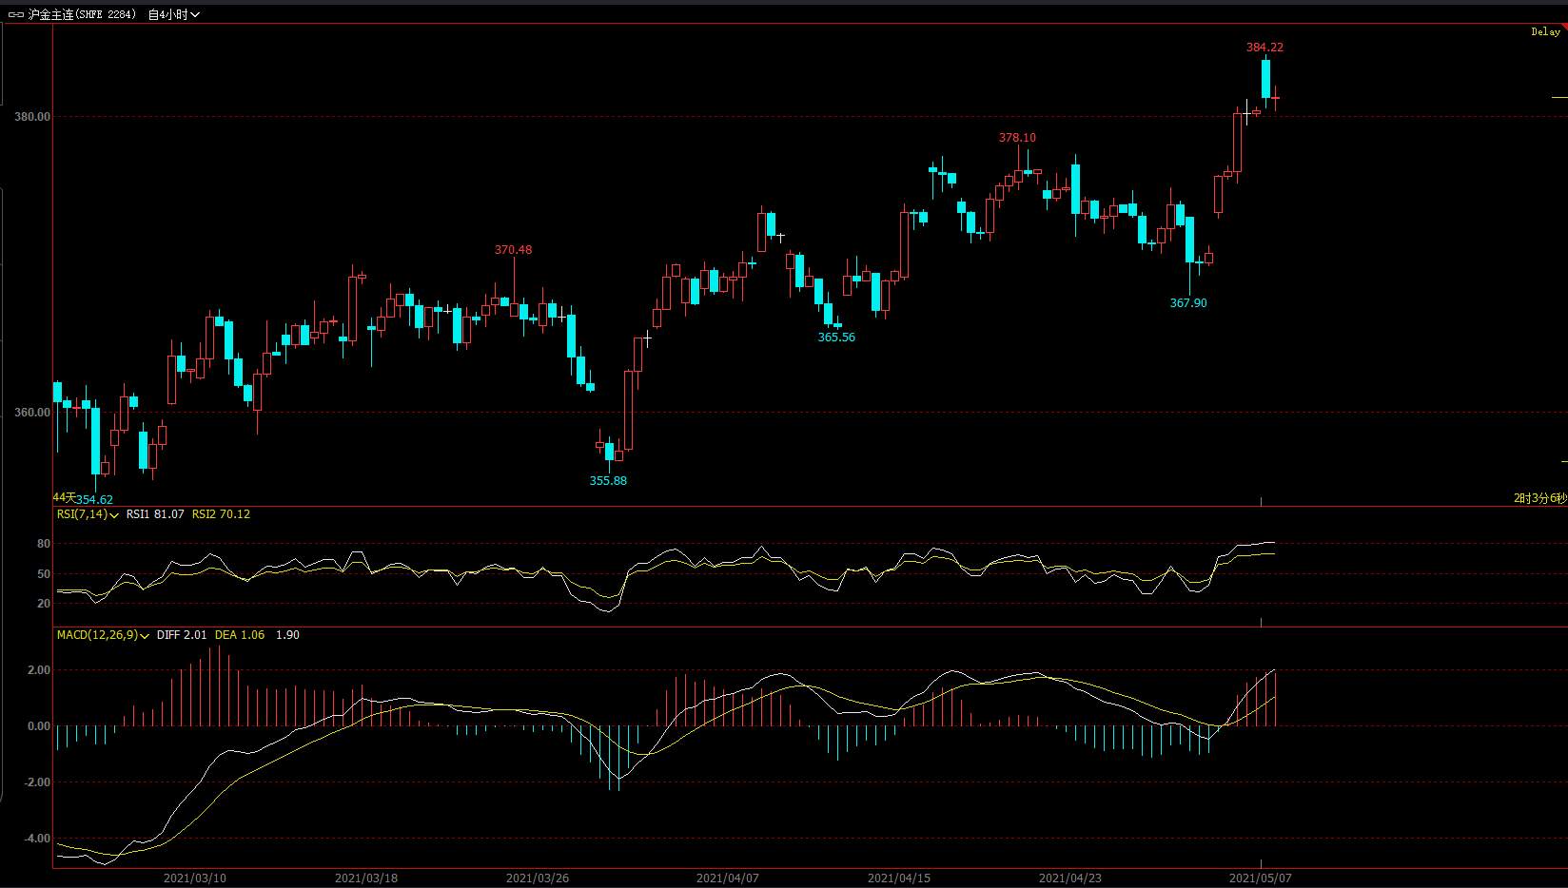Viewport: 1568px width, 888px height.
Task: Open the MACD(12,26,9) indicator dropdown
Action: point(103,635)
